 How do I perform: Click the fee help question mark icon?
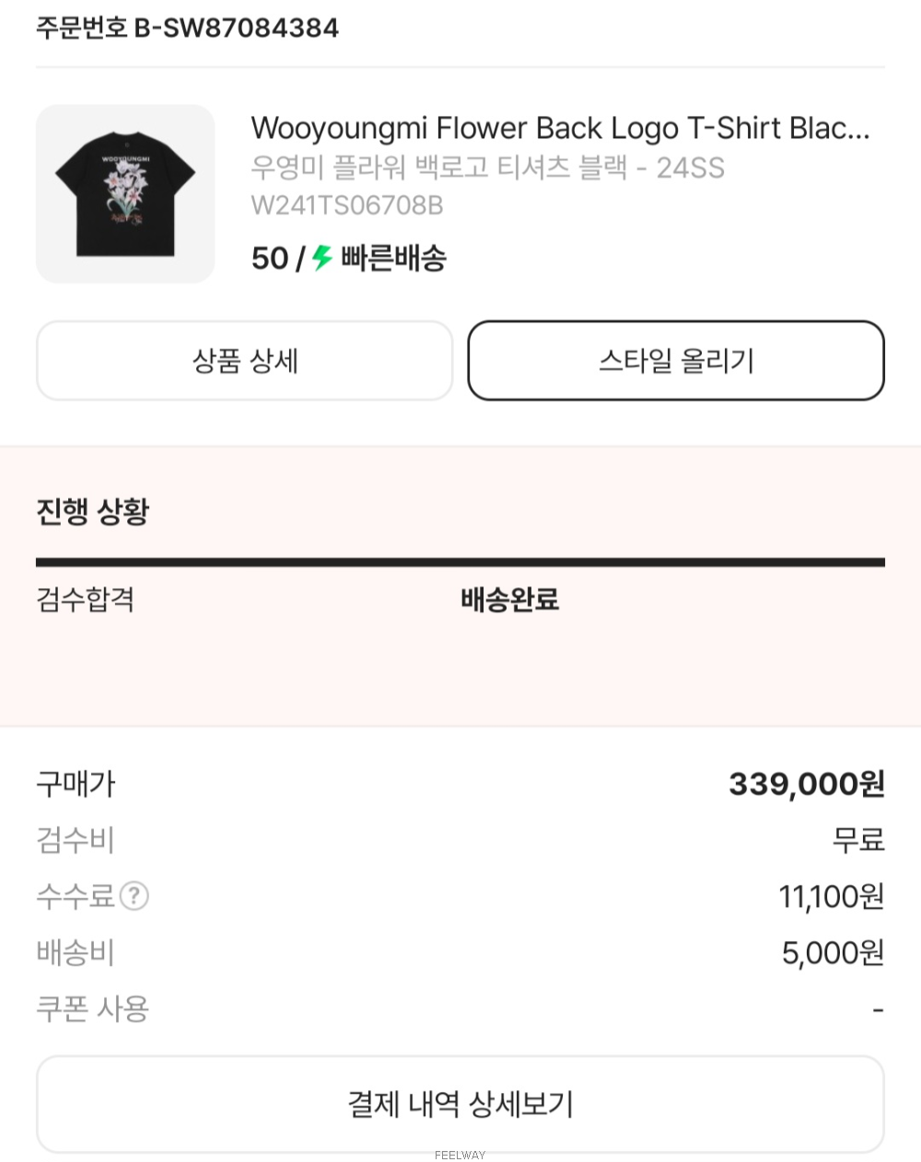click(134, 896)
